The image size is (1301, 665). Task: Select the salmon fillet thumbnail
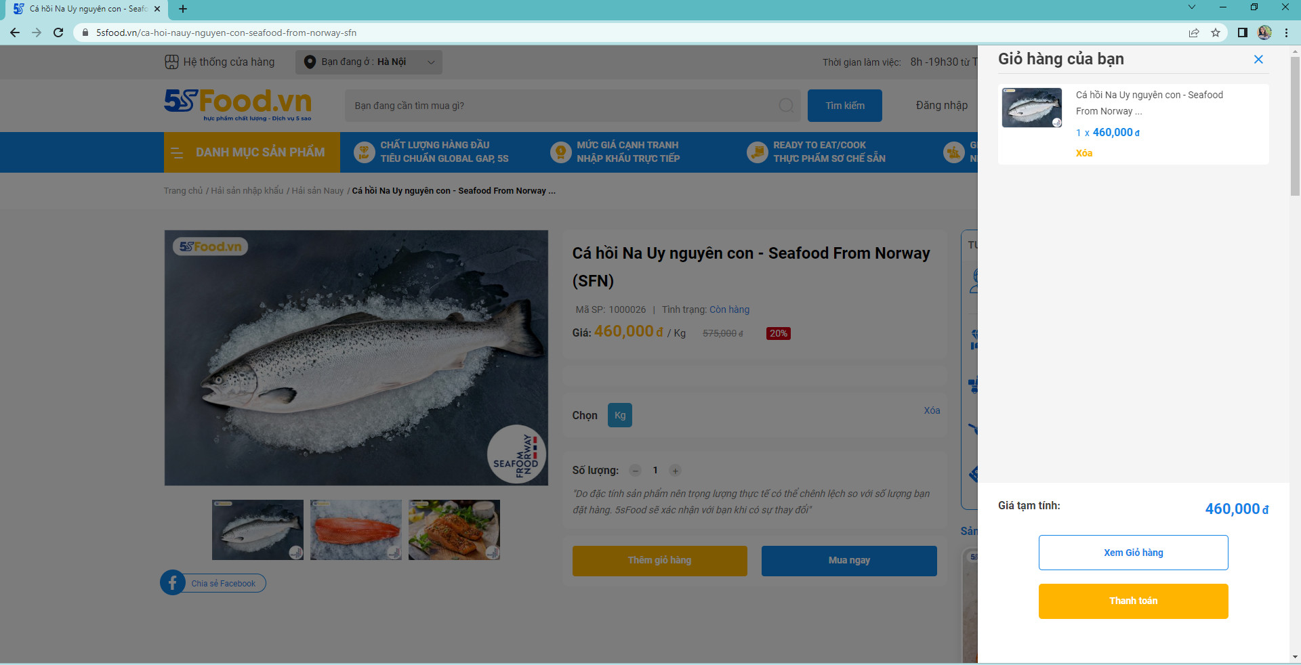click(356, 530)
